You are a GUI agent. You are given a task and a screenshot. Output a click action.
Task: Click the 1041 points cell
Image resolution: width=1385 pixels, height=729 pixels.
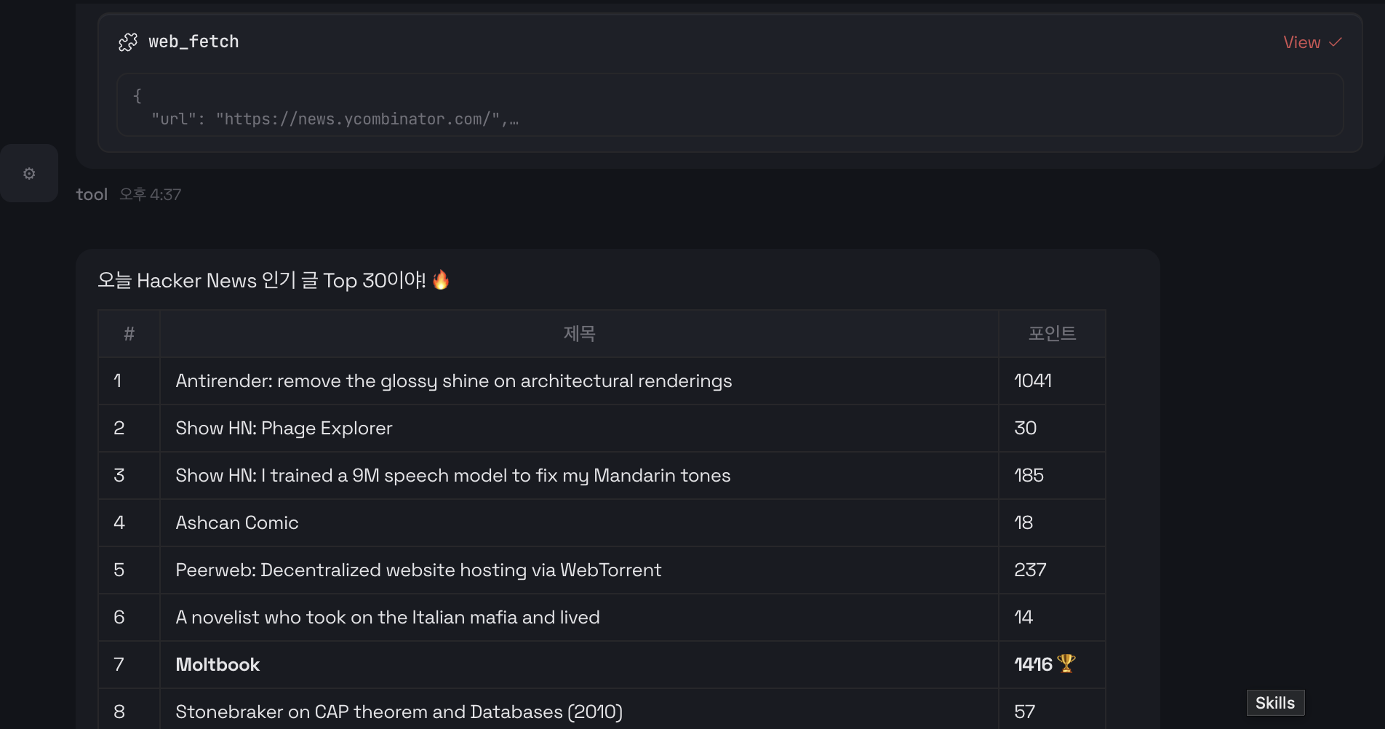[x=1052, y=381]
